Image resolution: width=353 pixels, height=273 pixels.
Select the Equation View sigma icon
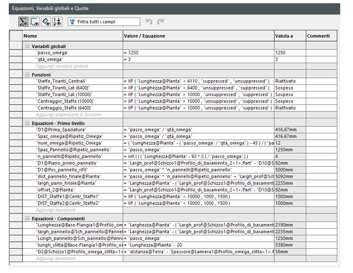pos(24,22)
